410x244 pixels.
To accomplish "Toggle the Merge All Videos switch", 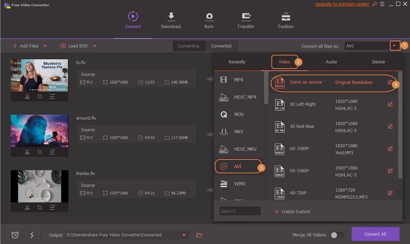I will click(x=337, y=235).
